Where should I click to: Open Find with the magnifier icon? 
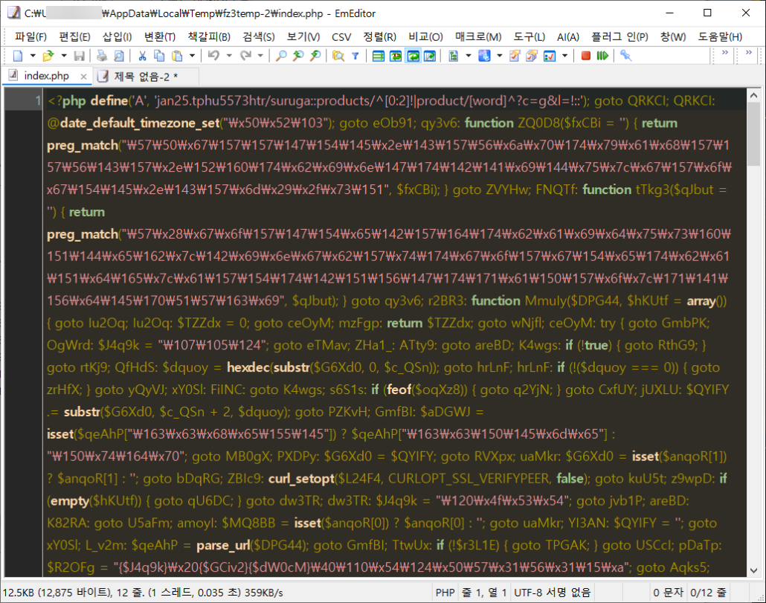[x=281, y=56]
